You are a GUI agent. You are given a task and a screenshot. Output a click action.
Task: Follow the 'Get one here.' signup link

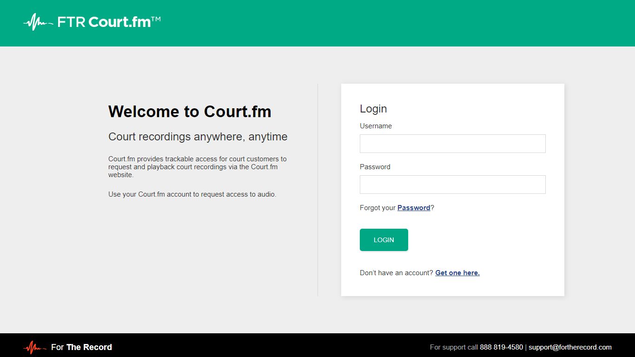click(457, 273)
